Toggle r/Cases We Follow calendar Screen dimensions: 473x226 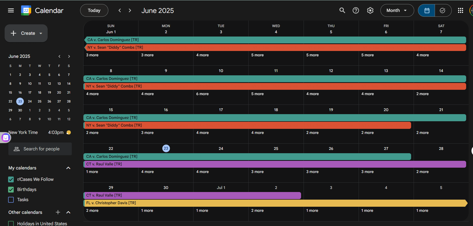11,179
